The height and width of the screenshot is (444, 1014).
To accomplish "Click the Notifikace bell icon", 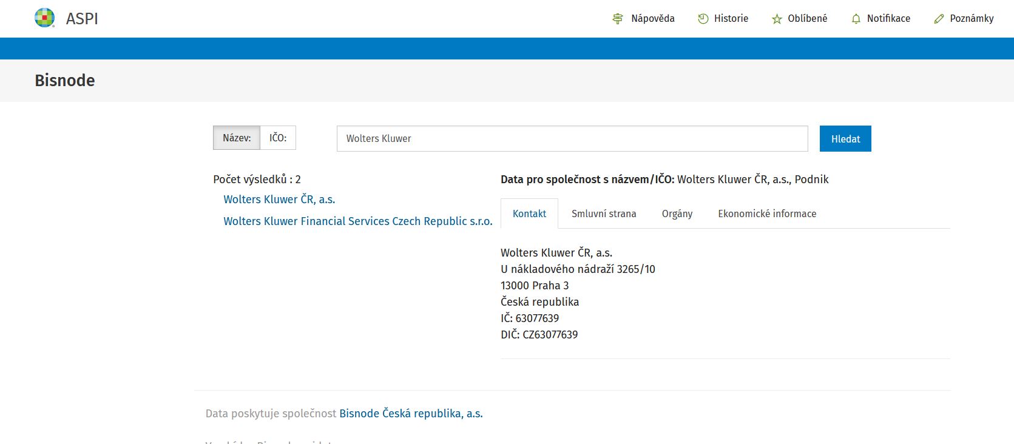I will pos(856,19).
